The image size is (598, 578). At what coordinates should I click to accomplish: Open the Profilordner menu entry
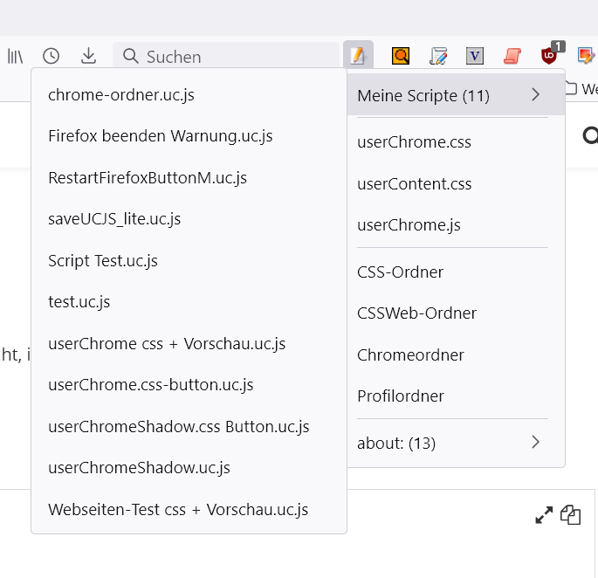(401, 396)
